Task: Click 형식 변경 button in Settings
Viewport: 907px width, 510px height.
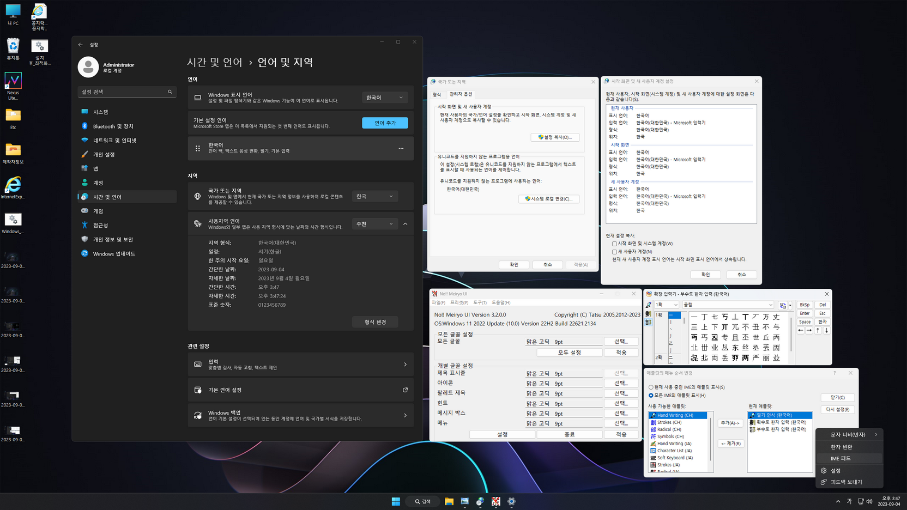Action: pyautogui.click(x=375, y=322)
